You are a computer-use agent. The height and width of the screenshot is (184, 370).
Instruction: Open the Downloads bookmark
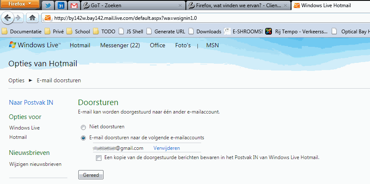[x=205, y=32]
